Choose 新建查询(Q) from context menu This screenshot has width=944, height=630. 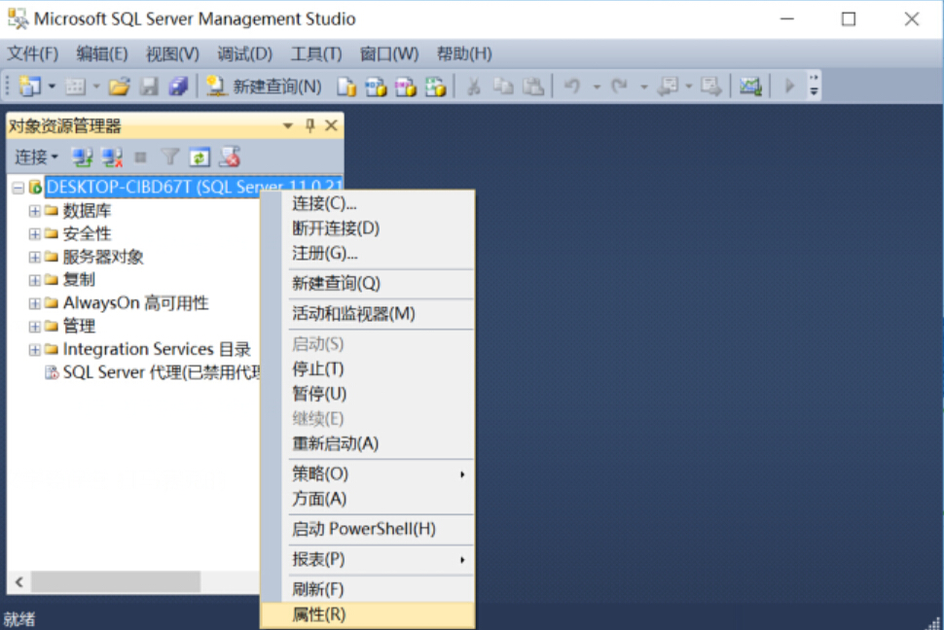click(368, 284)
